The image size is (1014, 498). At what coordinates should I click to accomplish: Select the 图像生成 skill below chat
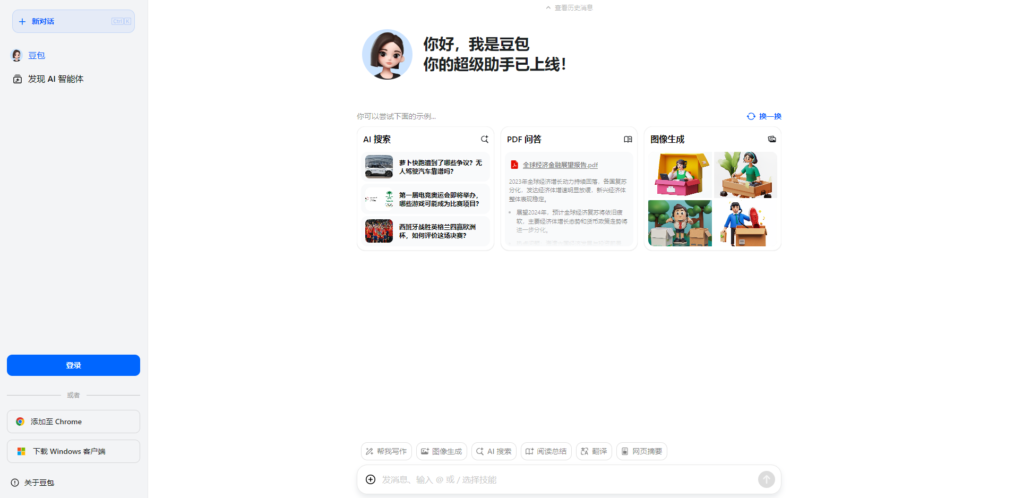[441, 451]
